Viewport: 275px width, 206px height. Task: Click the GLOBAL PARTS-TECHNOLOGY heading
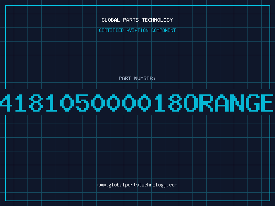(x=137, y=20)
